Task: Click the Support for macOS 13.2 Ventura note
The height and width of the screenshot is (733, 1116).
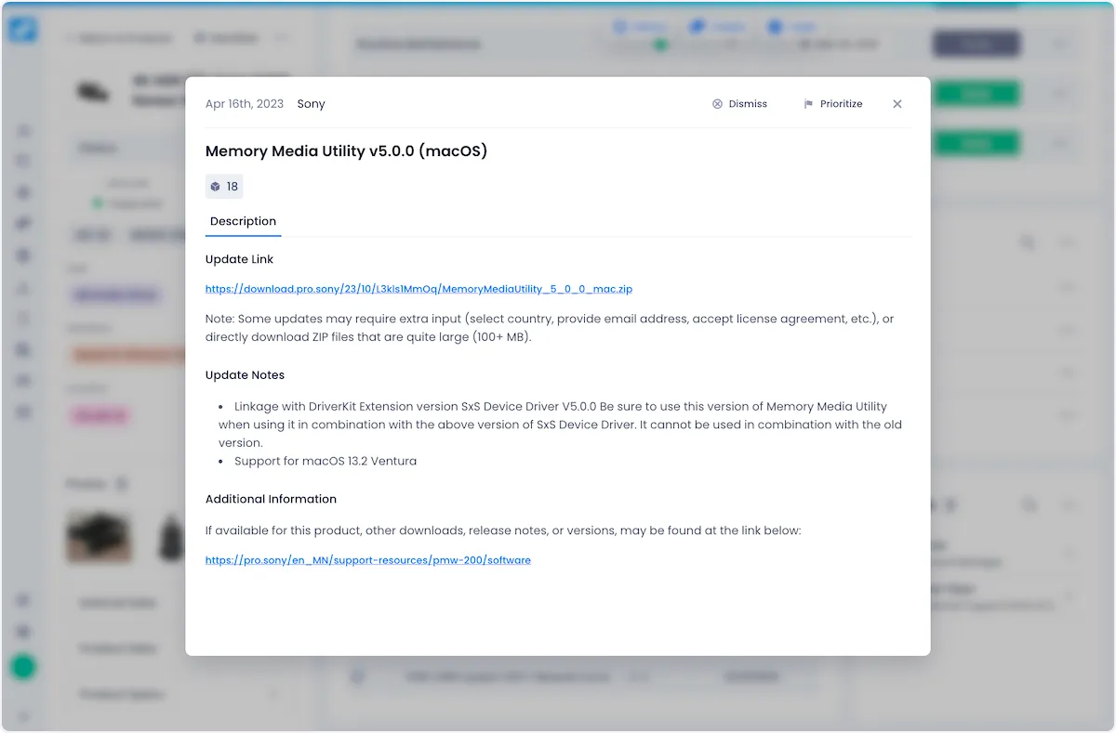Action: 325,461
